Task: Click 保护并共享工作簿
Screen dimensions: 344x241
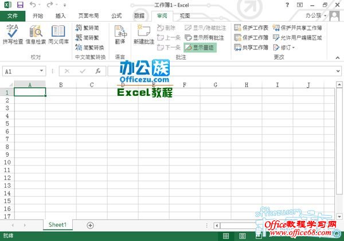Action: 298,28
